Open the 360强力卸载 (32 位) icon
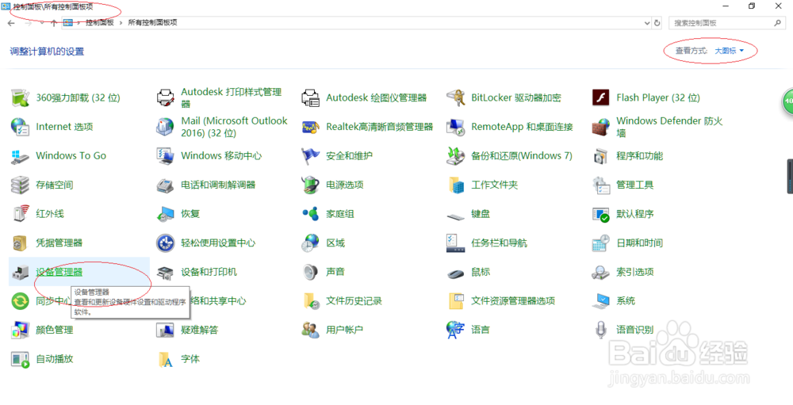This screenshot has height=405, width=793. tap(20, 97)
